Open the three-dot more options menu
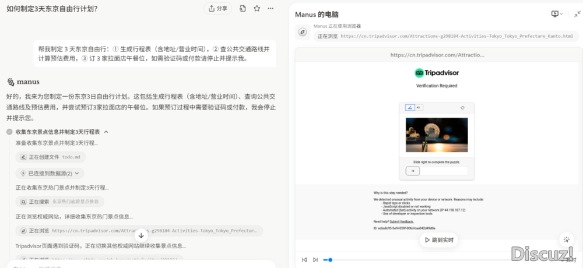The image size is (583, 268). 271,9
